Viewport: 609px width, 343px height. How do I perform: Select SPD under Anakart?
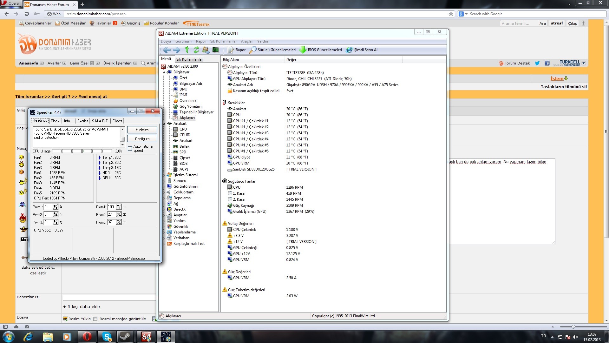point(183,152)
